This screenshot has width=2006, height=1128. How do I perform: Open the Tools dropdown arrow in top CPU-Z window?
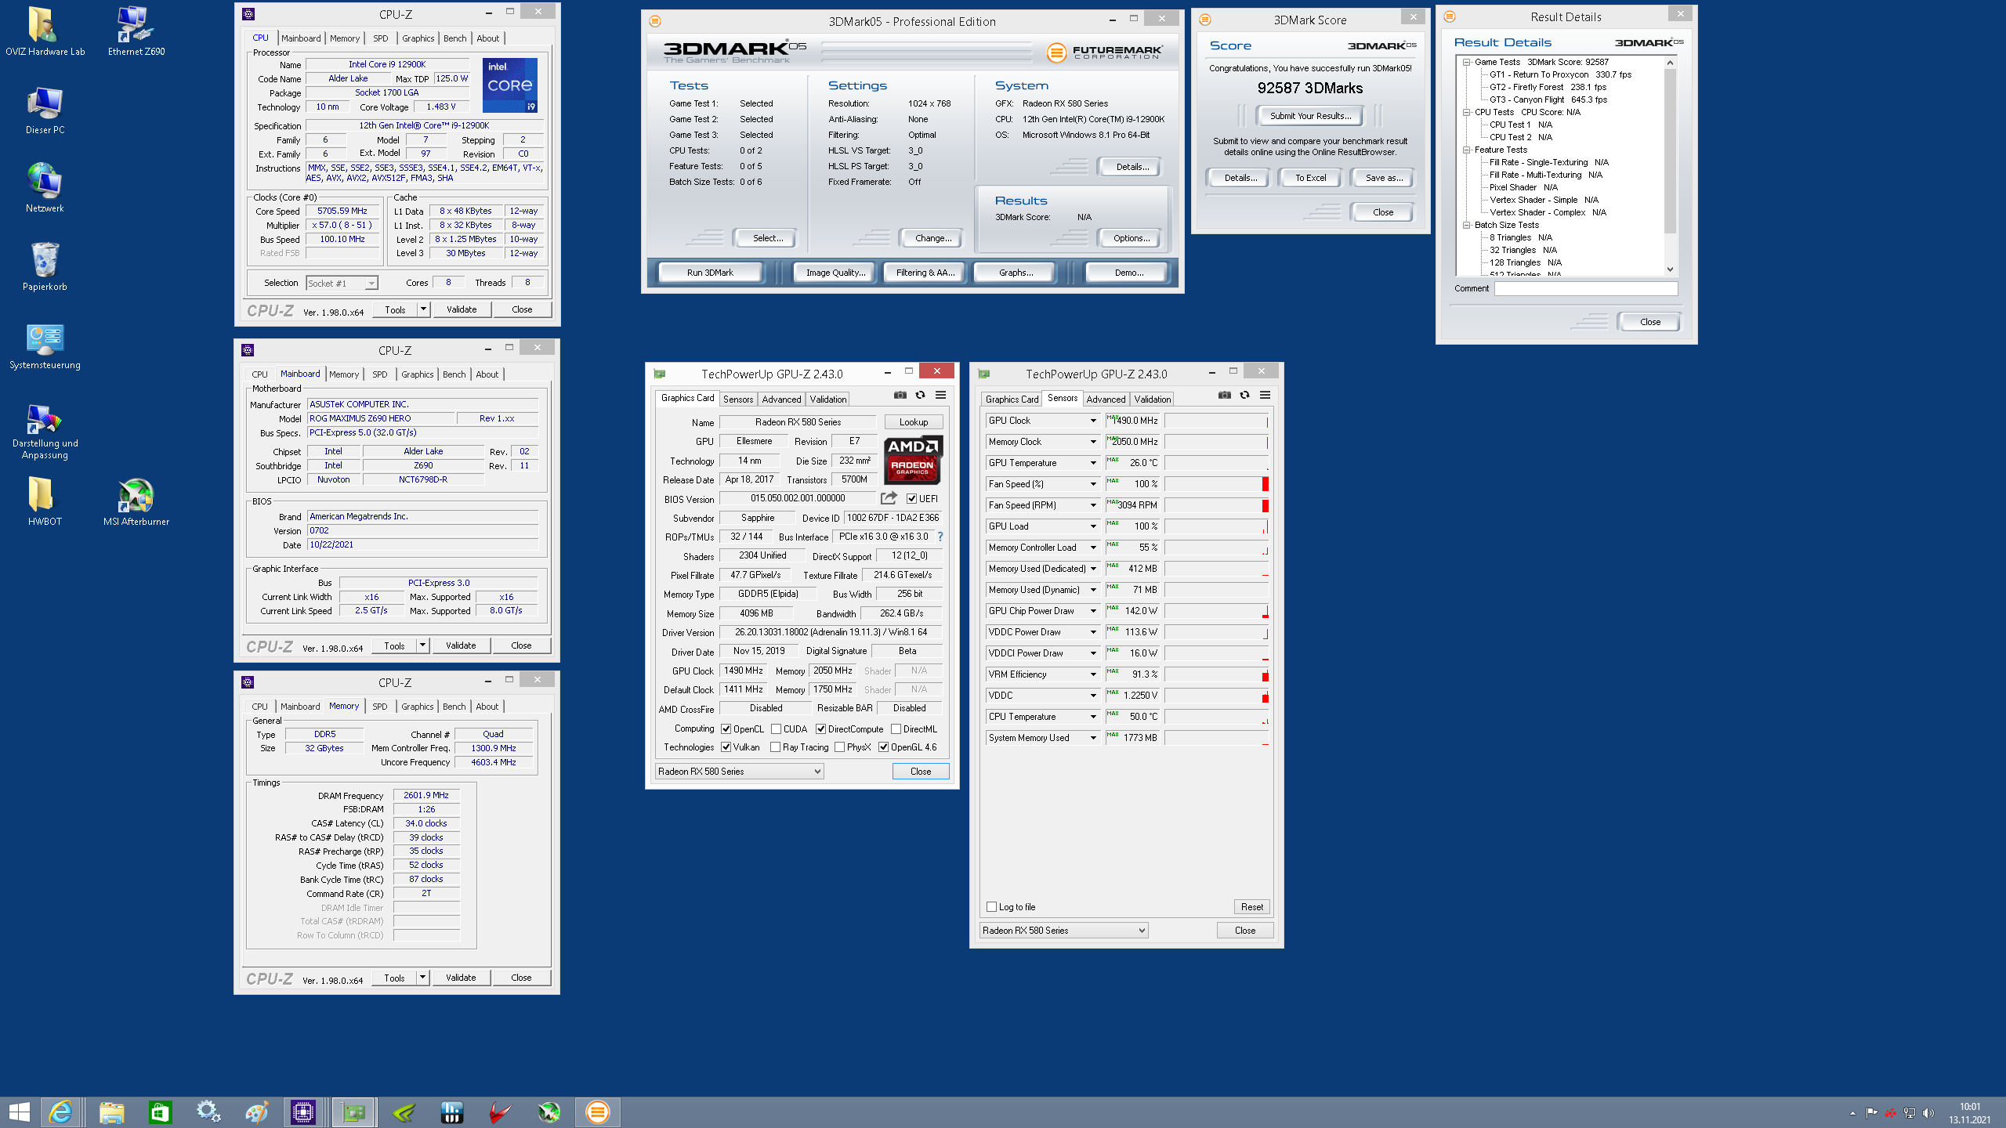423,309
